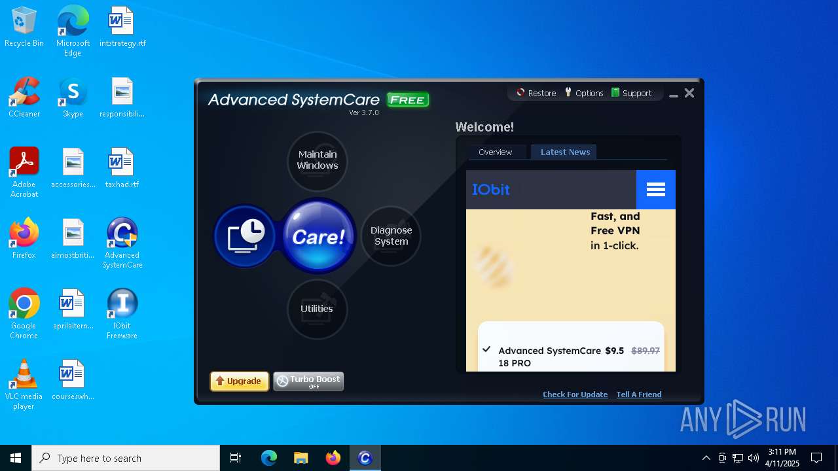Screen dimensions: 838x471
Task: Click the Upgrade button
Action: 240,381
